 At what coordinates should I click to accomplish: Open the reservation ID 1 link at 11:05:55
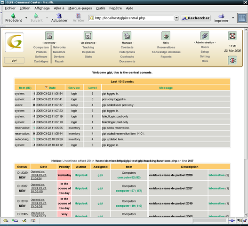click(34, 128)
